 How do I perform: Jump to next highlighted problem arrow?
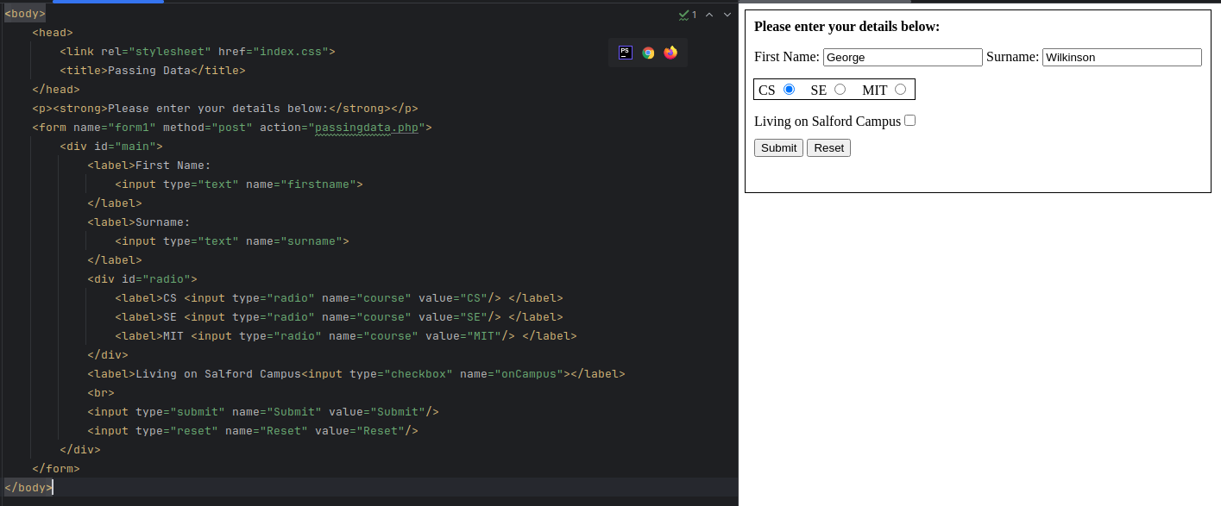(x=727, y=15)
